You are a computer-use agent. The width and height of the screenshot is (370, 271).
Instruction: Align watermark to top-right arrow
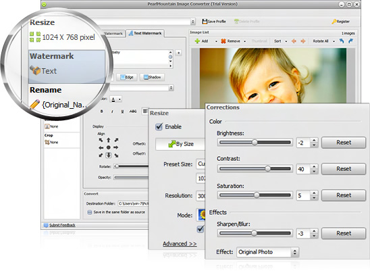coord(116,140)
